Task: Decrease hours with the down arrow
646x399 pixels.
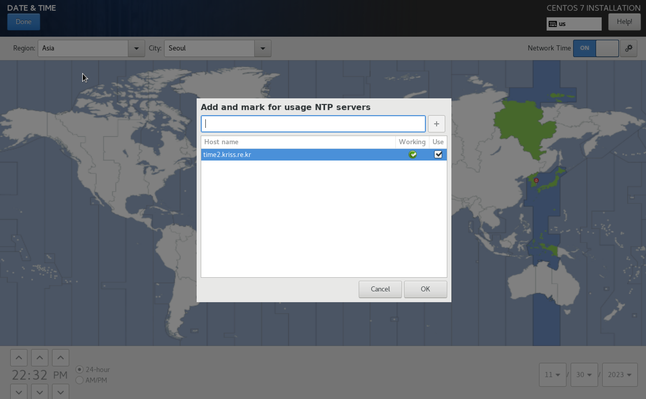Action: point(19,392)
